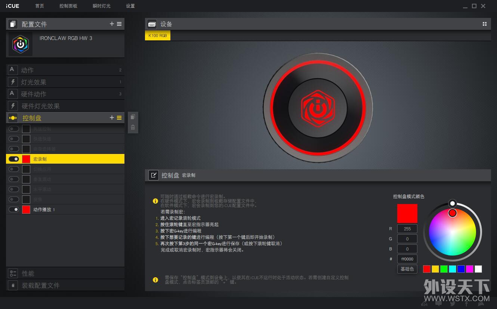
Task: Click the red color swatch of 动作播放 1
Action: tap(26, 209)
